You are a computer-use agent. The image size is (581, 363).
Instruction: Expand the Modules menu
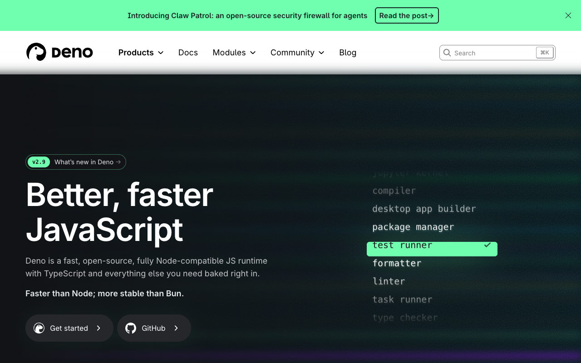[x=234, y=53]
